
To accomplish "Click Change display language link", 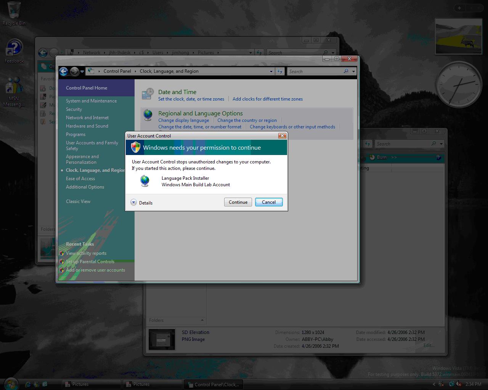I will 183,120.
